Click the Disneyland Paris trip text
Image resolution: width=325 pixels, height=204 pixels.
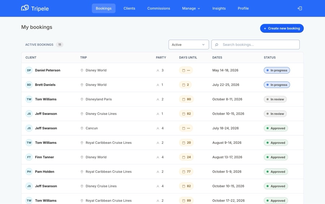click(x=99, y=99)
